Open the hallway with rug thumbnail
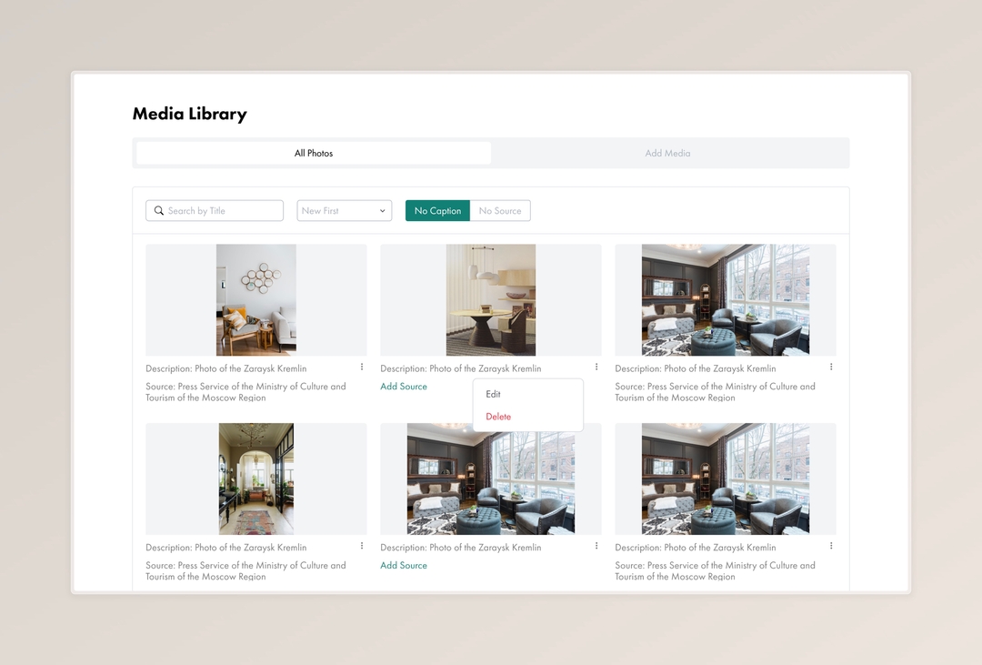982x665 pixels. pos(256,479)
